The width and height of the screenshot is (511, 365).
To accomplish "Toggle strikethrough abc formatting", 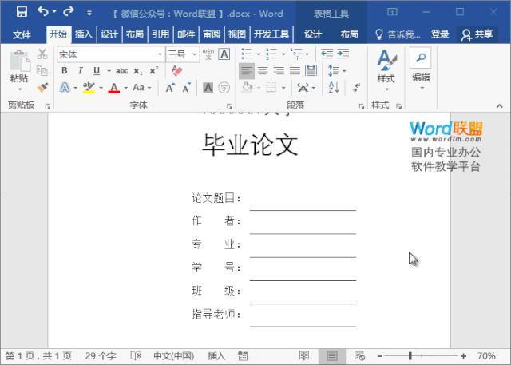I will point(121,71).
